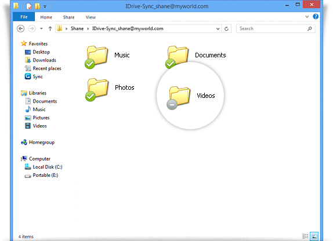Switch to the View ribbon tab
The height and width of the screenshot is (241, 333).
point(91,17)
